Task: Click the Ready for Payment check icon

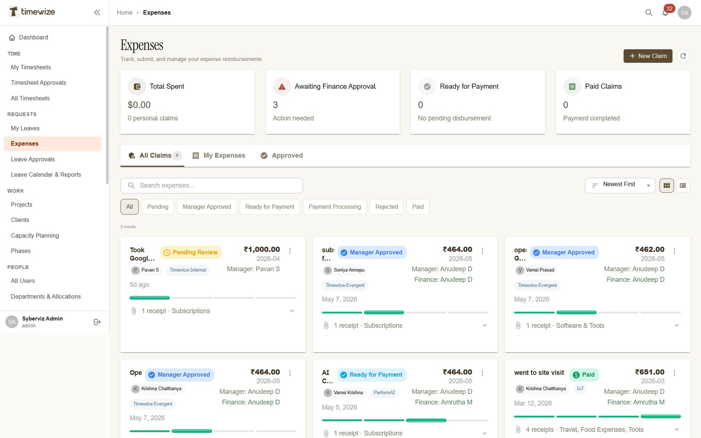Action: pos(427,87)
